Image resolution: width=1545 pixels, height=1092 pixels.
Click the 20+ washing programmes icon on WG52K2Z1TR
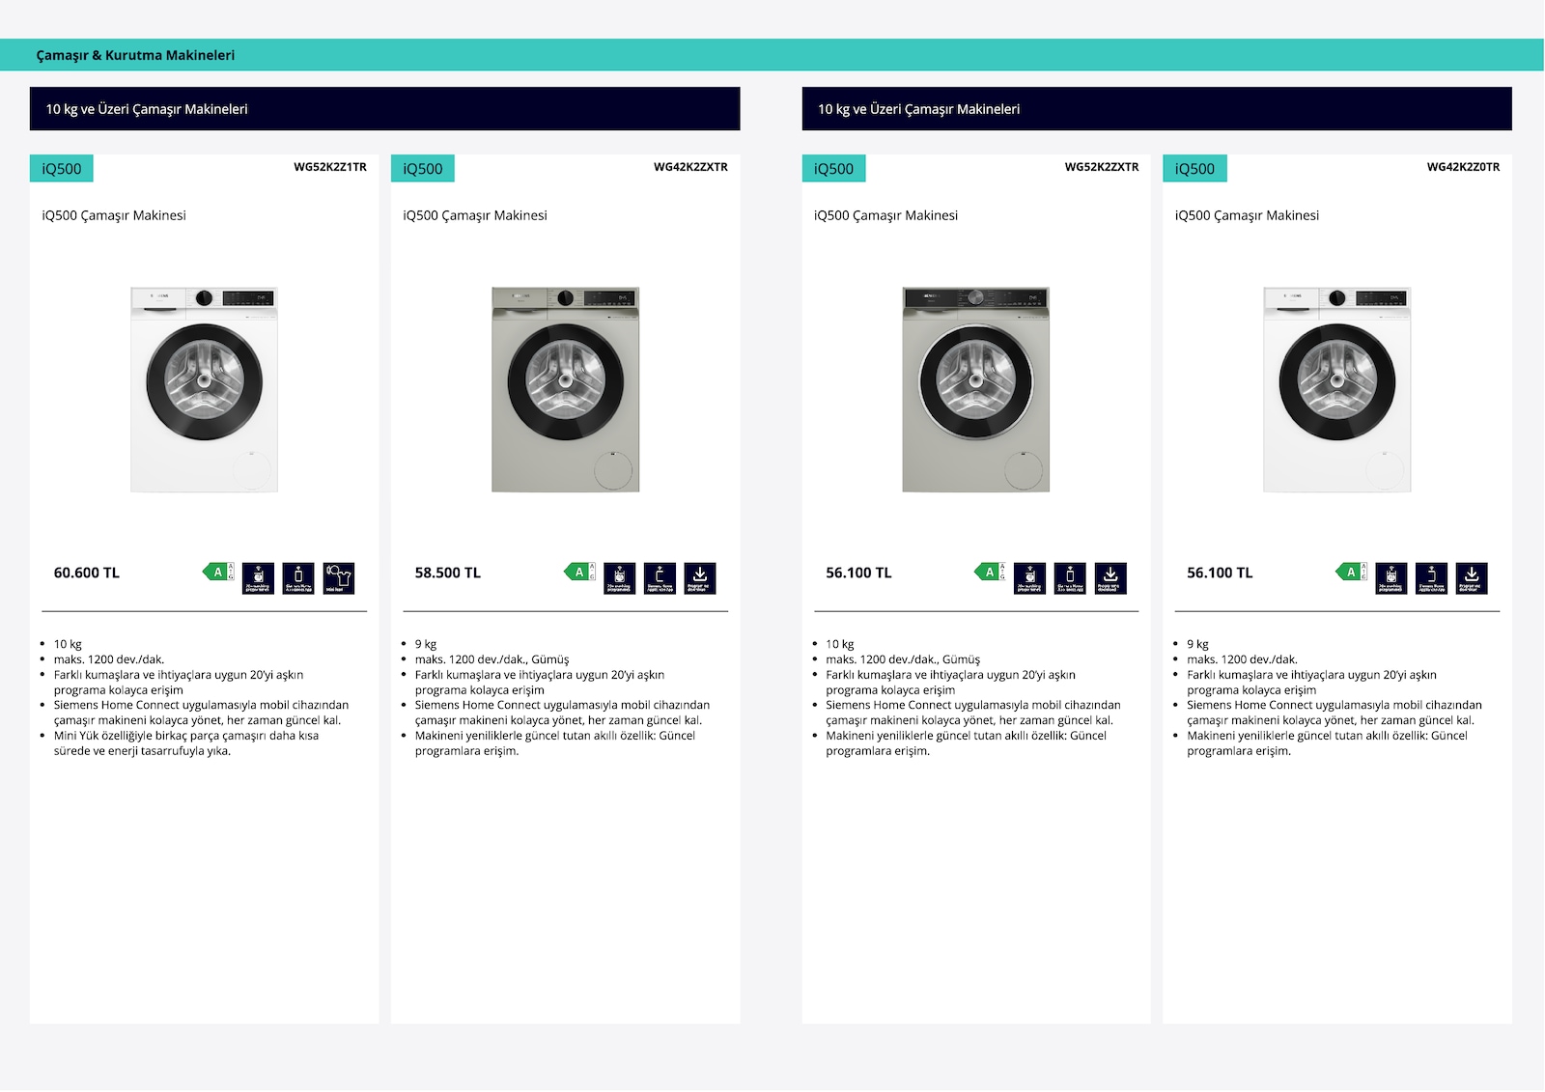pos(258,578)
